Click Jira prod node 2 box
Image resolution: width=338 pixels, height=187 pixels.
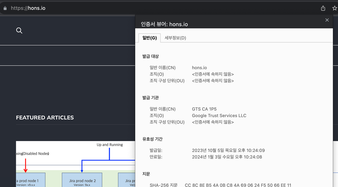[x=82, y=180]
